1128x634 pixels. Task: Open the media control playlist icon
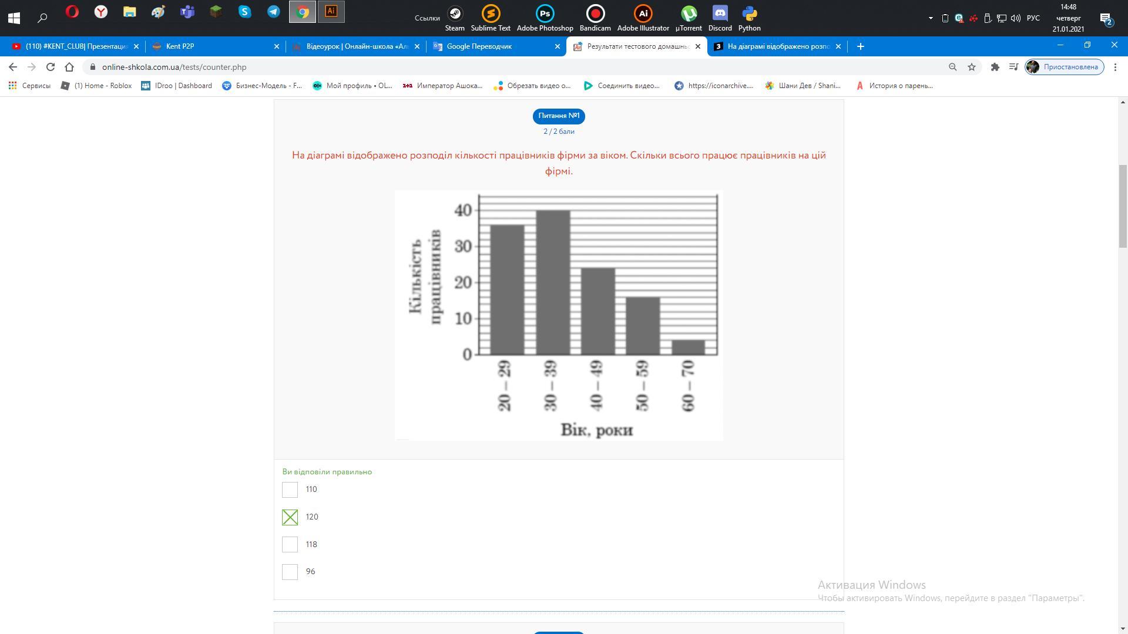click(x=1013, y=67)
